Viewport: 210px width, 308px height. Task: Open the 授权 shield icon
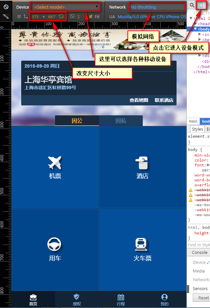click(x=77, y=297)
